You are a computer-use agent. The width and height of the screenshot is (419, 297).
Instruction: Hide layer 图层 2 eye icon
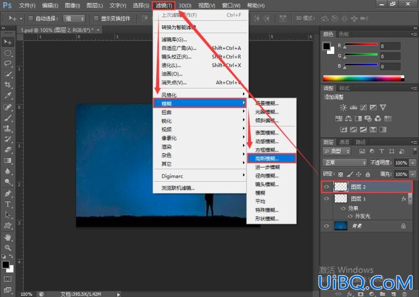click(326, 187)
